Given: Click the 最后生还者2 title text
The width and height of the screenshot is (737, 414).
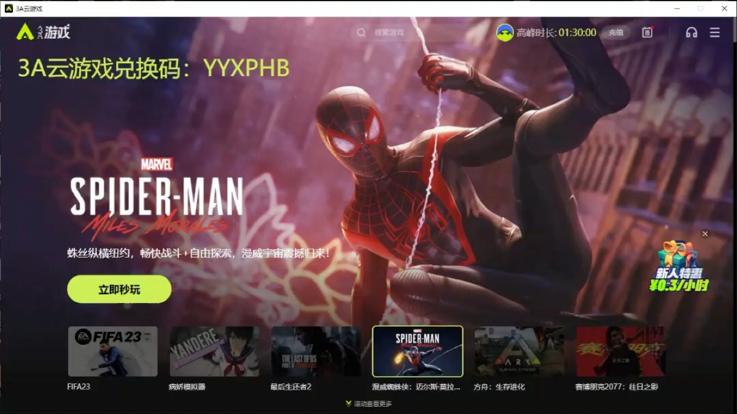Looking at the screenshot, I should point(291,387).
